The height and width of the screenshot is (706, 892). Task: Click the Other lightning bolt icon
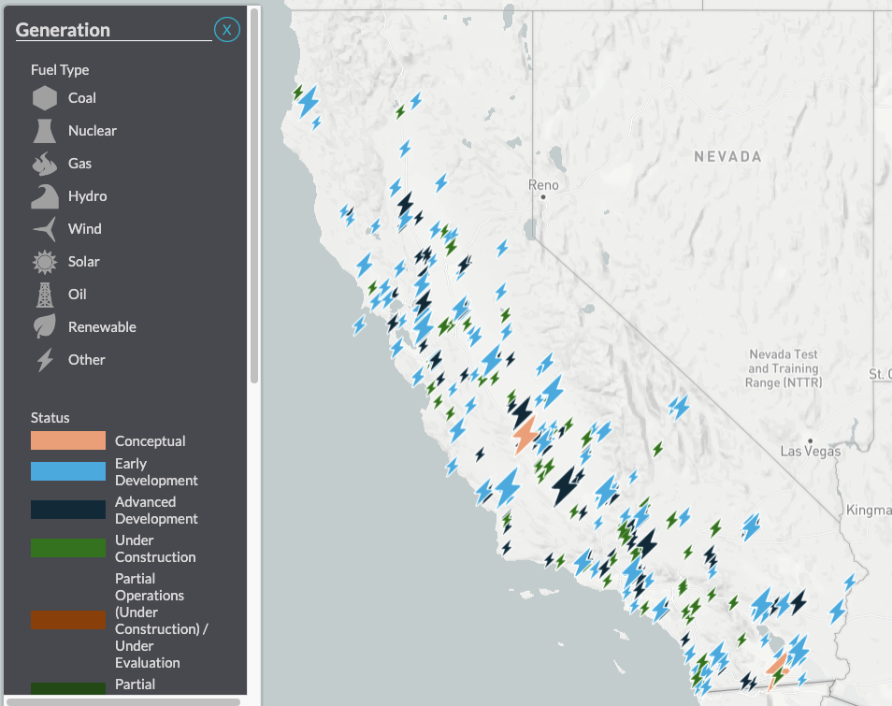point(45,359)
